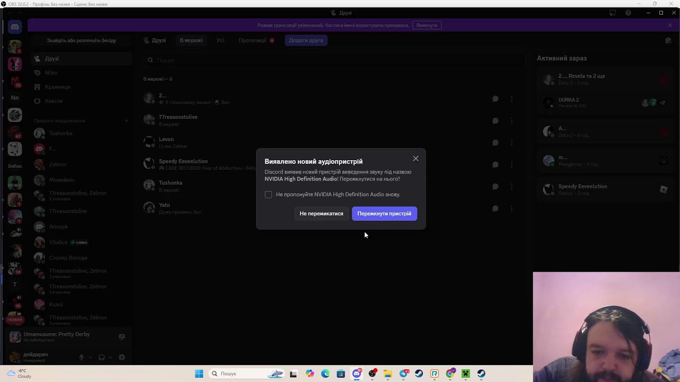Open user settings gear icon

click(122, 358)
